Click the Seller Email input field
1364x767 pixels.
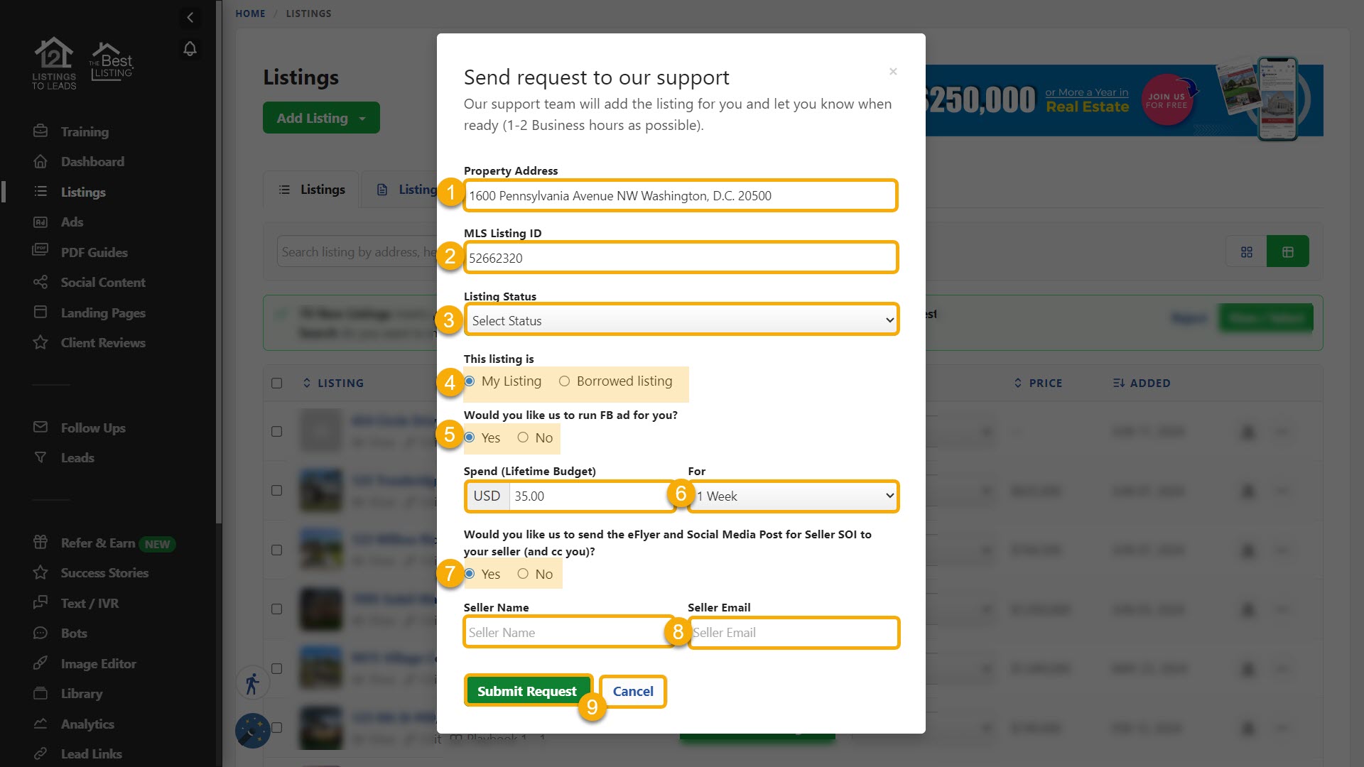pos(793,633)
